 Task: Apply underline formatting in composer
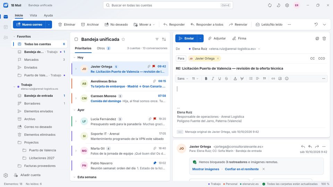[220, 79]
